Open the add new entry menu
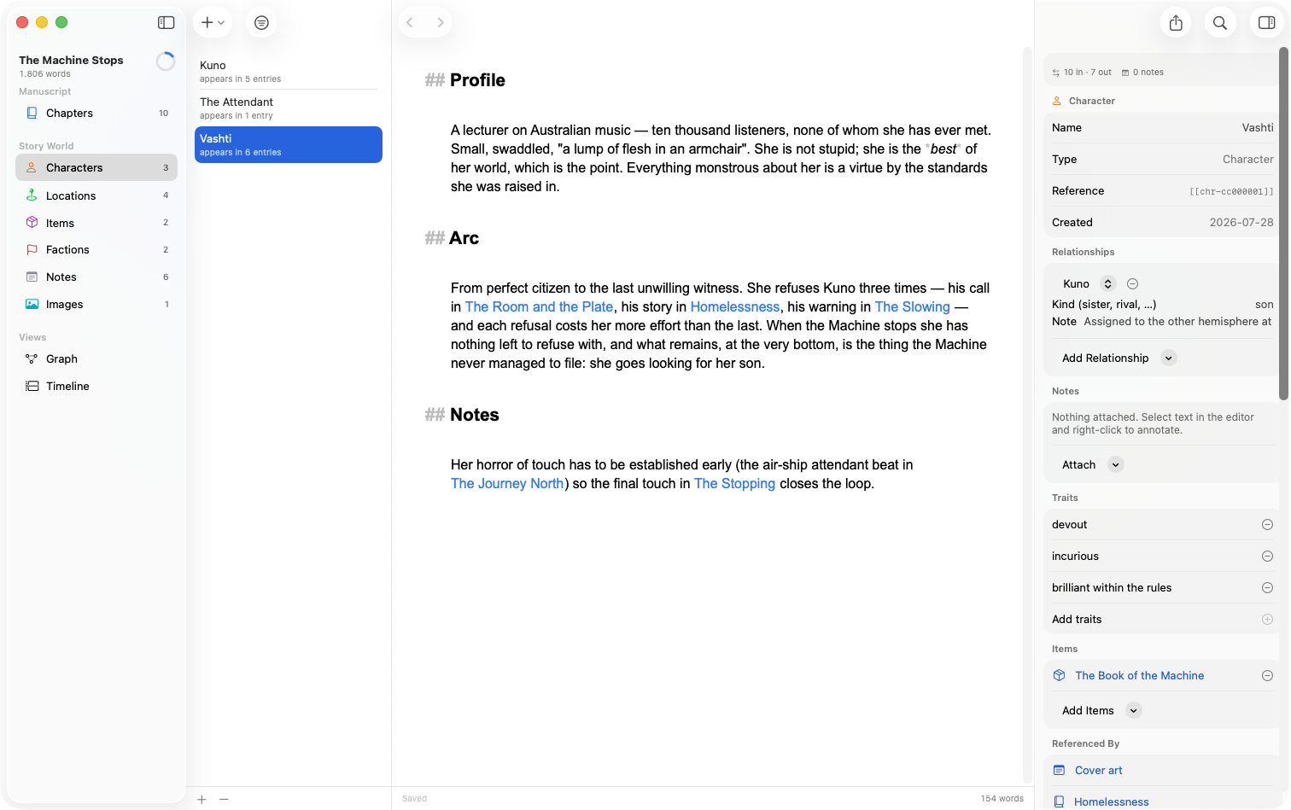This screenshot has width=1291, height=810. [x=213, y=23]
